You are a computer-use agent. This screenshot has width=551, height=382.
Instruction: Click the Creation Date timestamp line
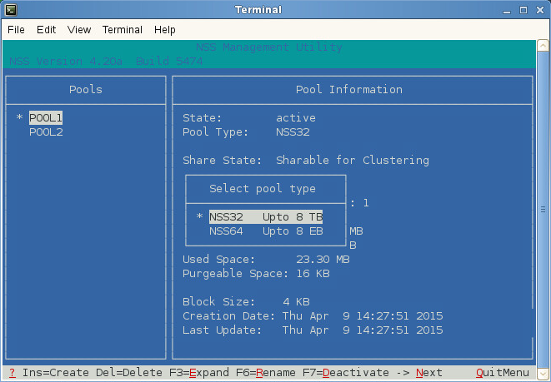[313, 316]
